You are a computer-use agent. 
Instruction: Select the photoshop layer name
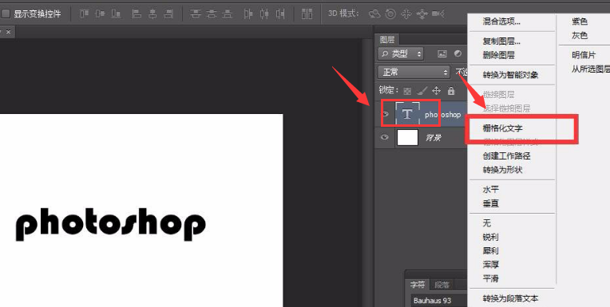(x=442, y=115)
